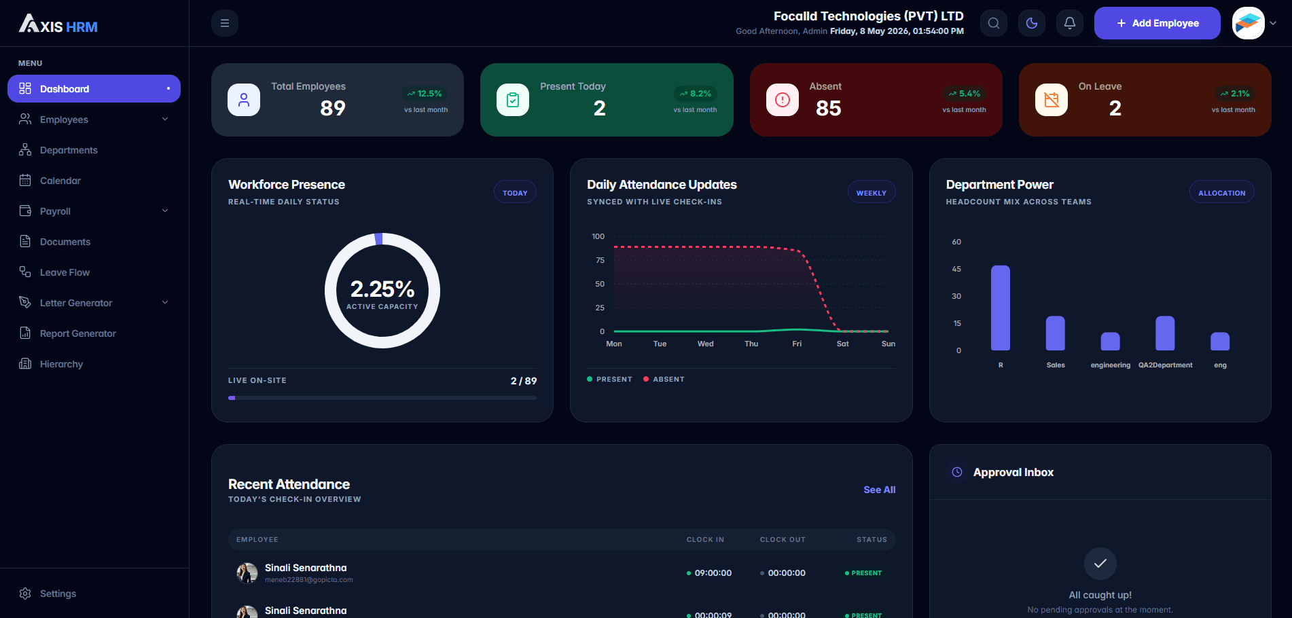Click the profile avatar picture
This screenshot has height=618, width=1292.
(x=1249, y=23)
